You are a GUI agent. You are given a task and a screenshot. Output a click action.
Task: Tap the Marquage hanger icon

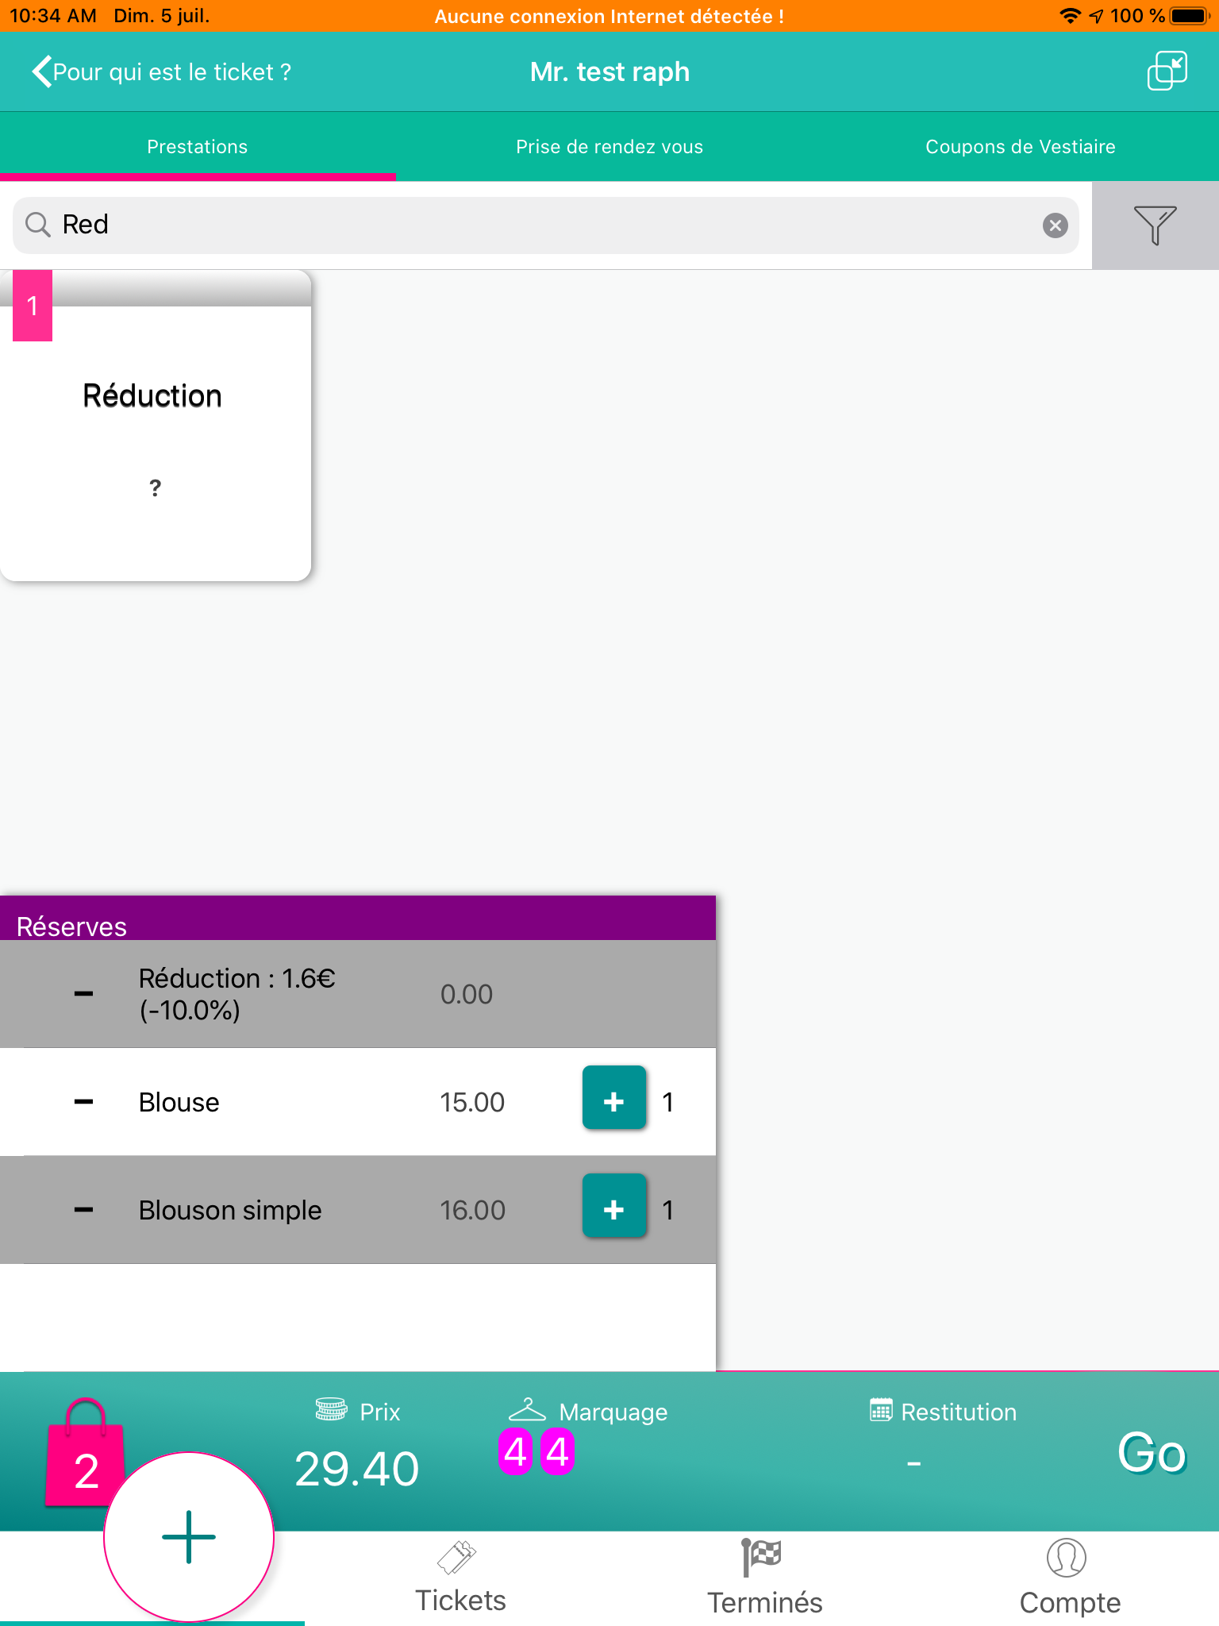coord(527,1410)
